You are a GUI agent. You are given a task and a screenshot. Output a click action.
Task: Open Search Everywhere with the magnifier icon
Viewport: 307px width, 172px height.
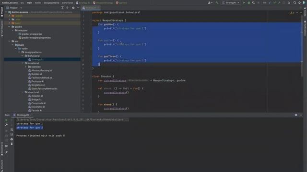click(x=295, y=3)
